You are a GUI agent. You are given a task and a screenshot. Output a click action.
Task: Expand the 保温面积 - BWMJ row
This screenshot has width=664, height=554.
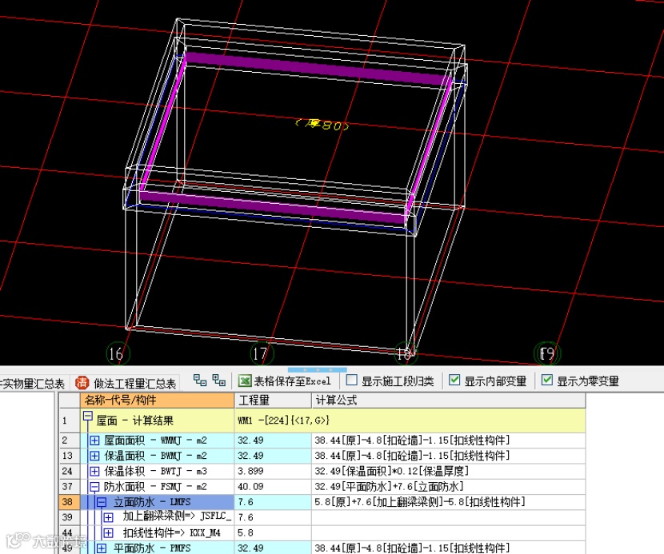95,456
